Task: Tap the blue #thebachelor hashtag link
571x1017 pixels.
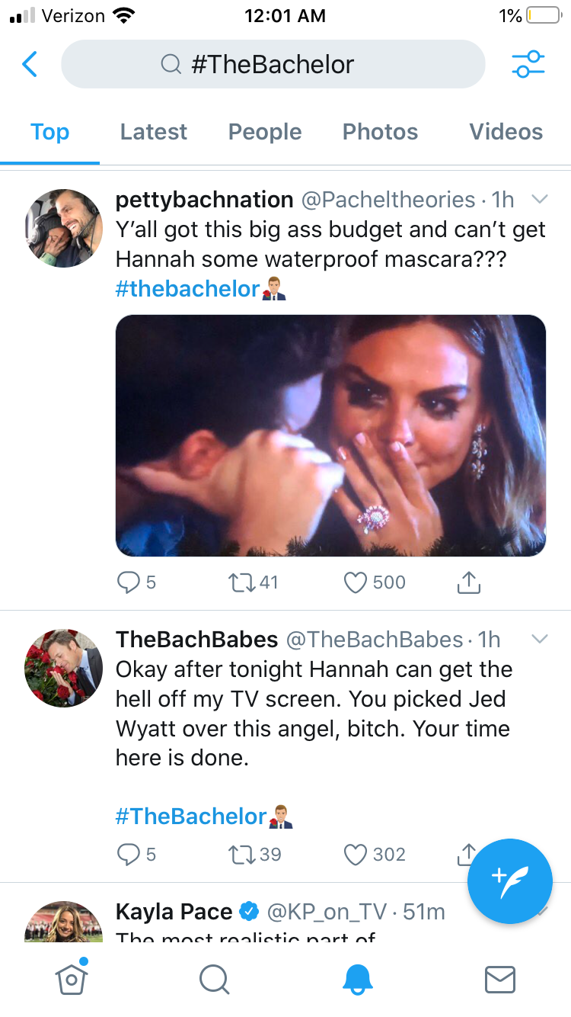Action: click(187, 289)
